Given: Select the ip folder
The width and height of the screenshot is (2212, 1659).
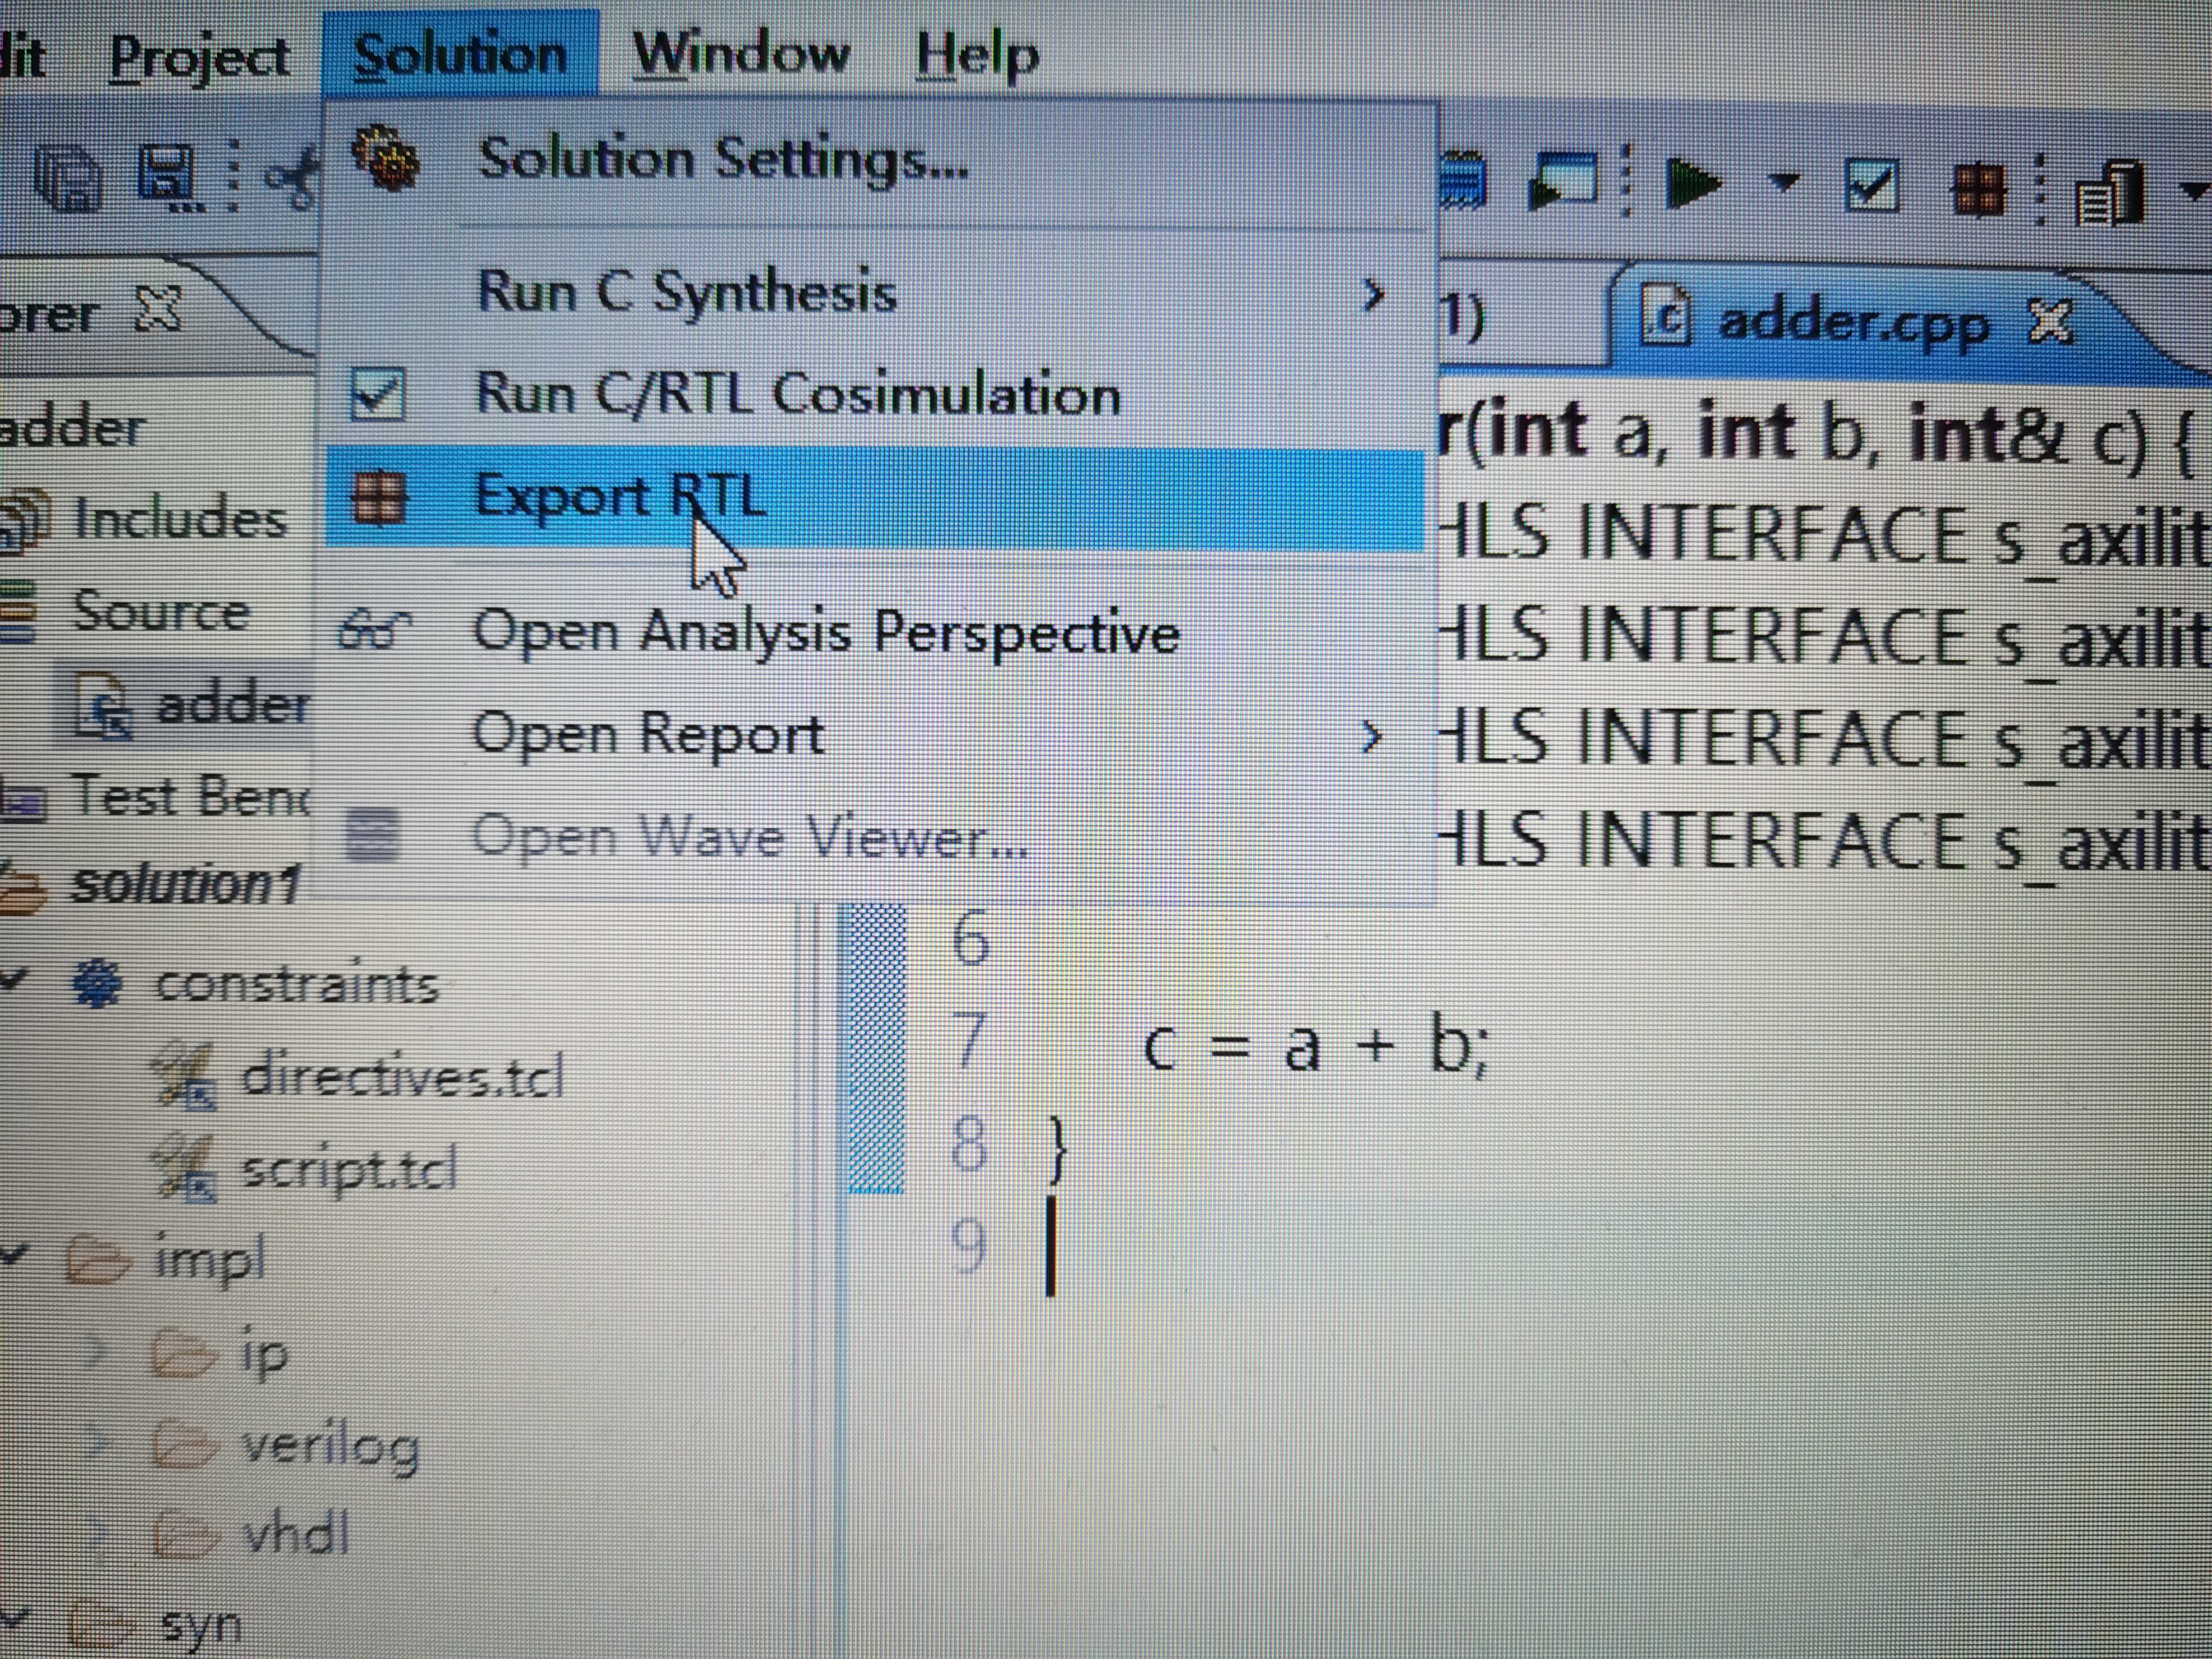Looking at the screenshot, I should point(265,1355).
